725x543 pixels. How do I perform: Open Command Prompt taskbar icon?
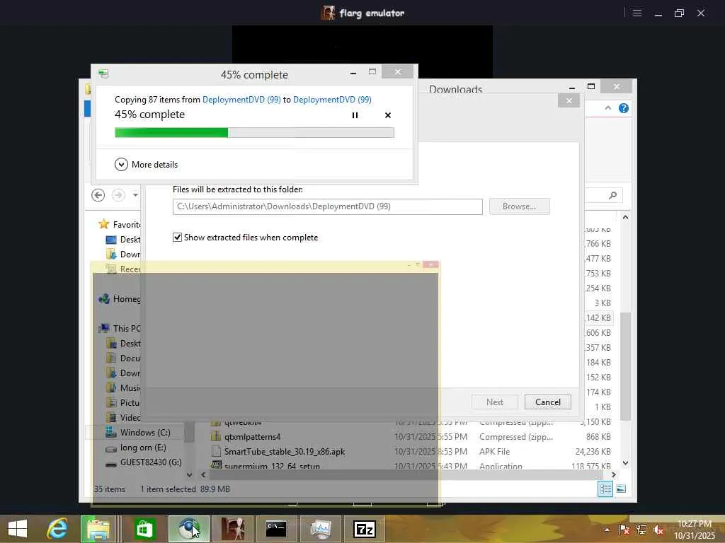click(276, 529)
